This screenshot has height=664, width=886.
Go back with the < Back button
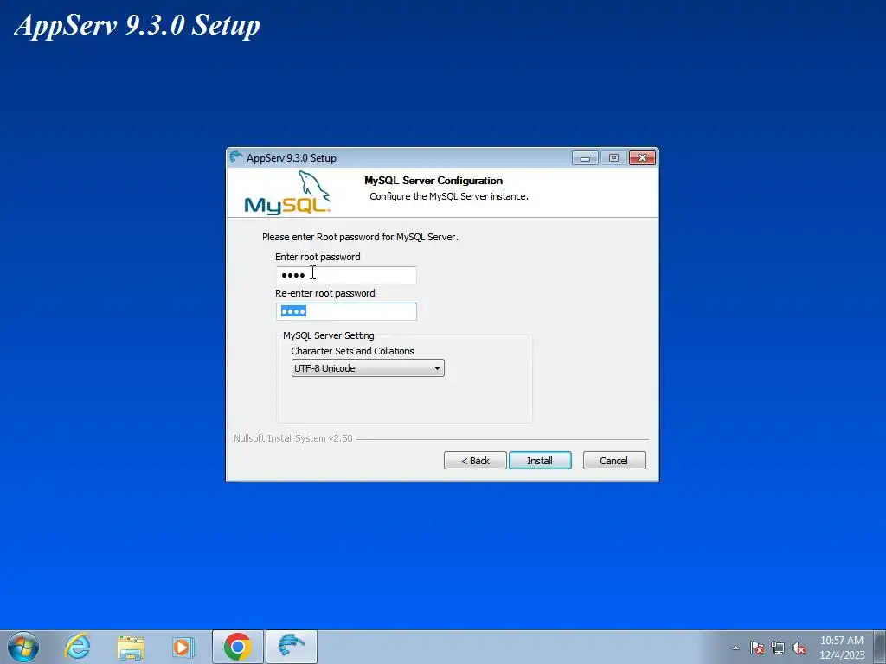point(475,461)
